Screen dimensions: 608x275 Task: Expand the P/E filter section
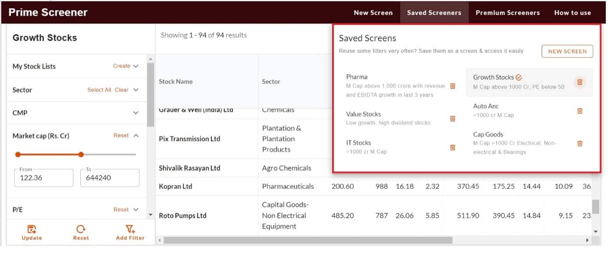pos(136,210)
